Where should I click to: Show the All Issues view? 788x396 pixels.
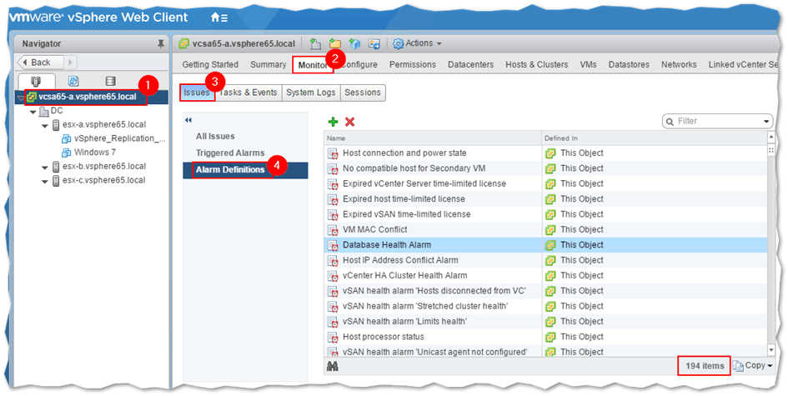(216, 137)
